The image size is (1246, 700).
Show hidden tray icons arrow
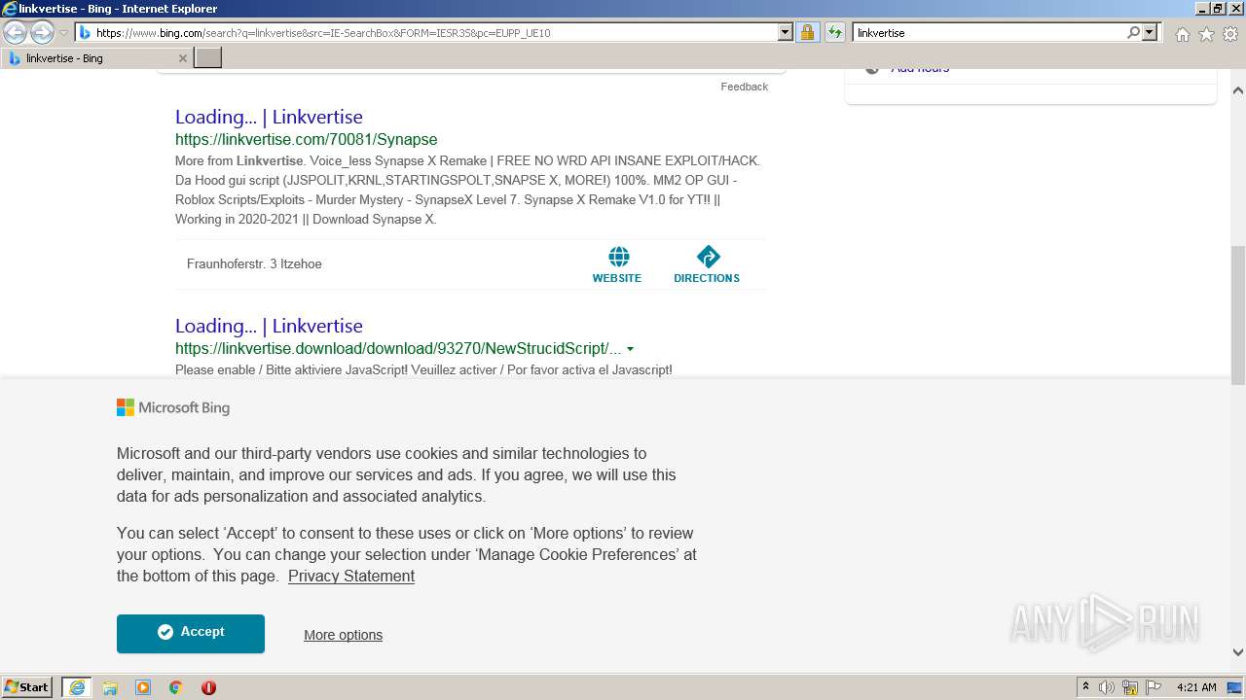click(1085, 687)
